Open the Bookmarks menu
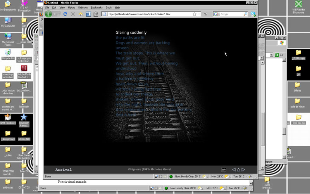This screenshot has height=194, width=310. [x=97, y=7]
